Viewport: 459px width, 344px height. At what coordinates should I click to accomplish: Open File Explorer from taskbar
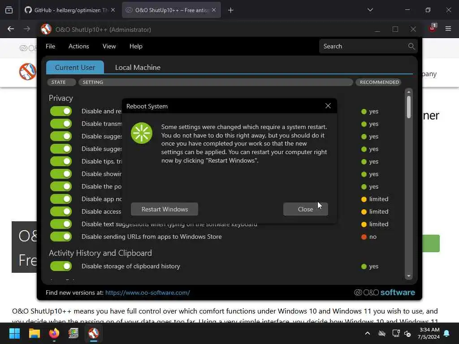[x=34, y=333]
